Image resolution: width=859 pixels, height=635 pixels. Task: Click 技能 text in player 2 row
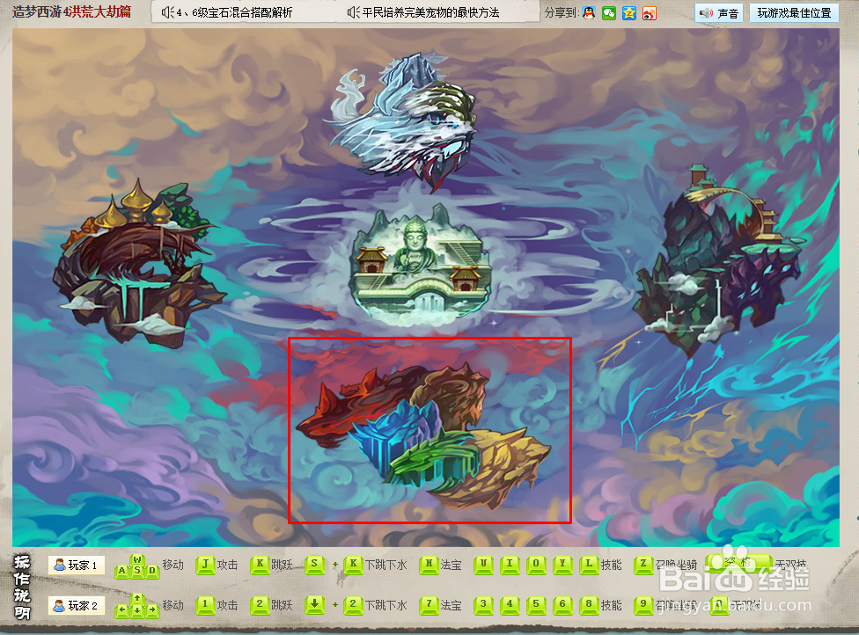click(x=612, y=605)
